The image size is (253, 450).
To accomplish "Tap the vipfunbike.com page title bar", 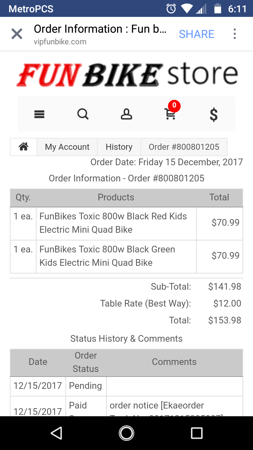I will [100, 34].
